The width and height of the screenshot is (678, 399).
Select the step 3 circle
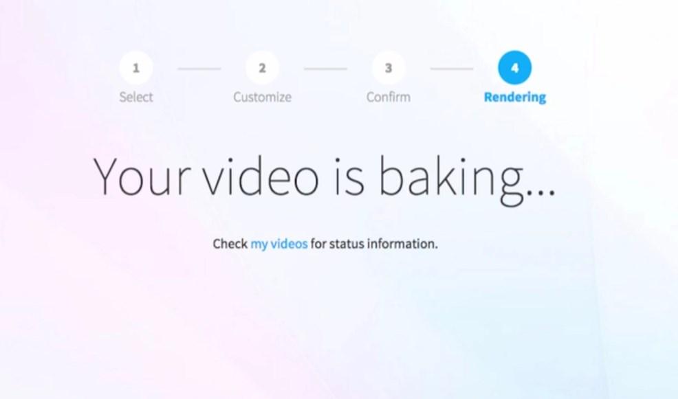pos(389,68)
